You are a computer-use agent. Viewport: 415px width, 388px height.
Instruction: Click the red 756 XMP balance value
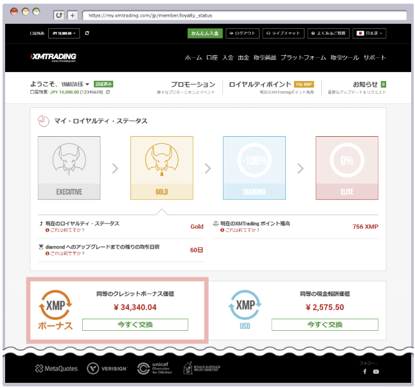[x=366, y=227]
